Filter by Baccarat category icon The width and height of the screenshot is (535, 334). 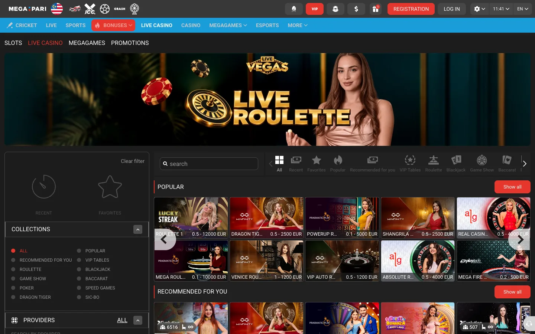coord(507,164)
